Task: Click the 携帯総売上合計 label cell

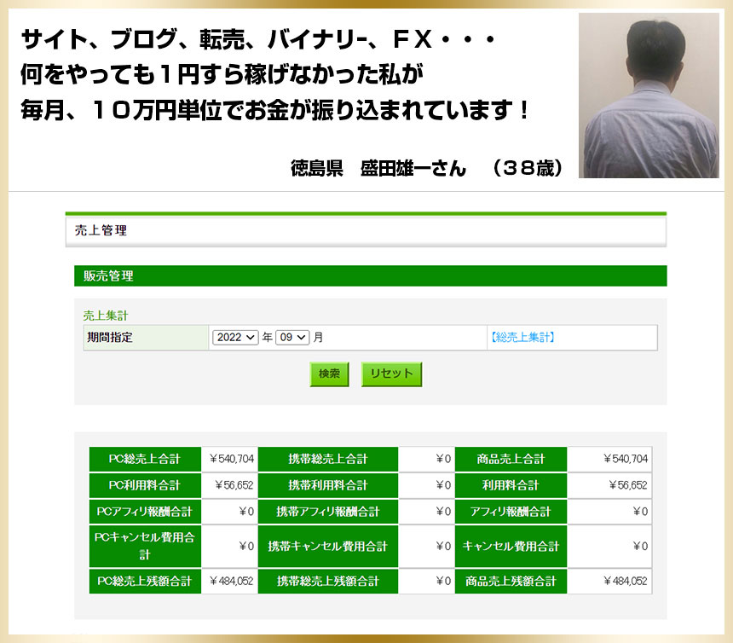Action: tap(327, 459)
